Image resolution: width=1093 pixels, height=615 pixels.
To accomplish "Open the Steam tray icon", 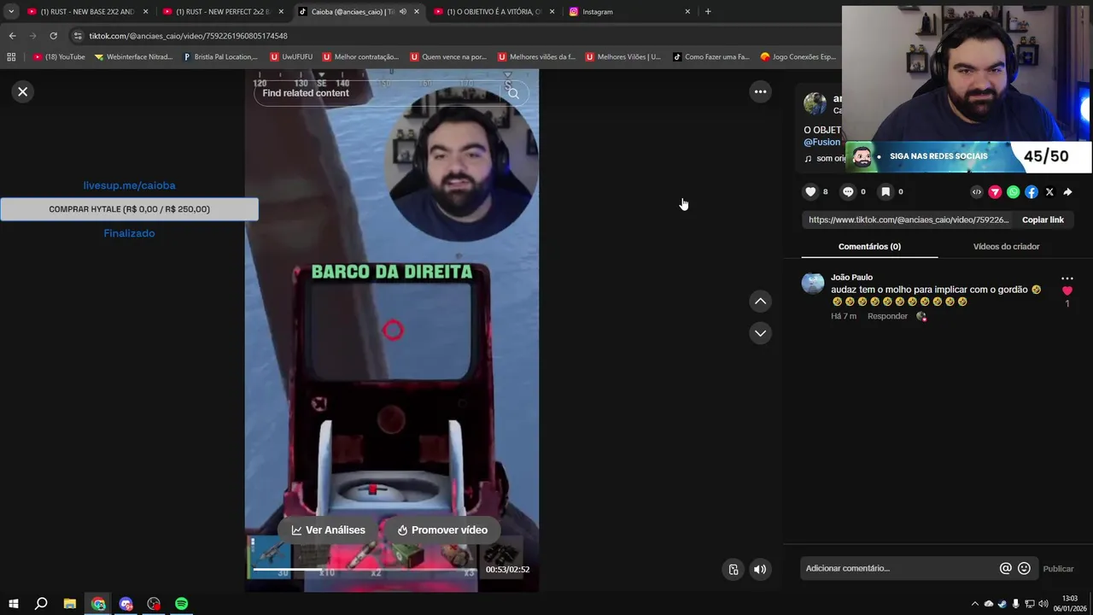I will tap(1002, 604).
